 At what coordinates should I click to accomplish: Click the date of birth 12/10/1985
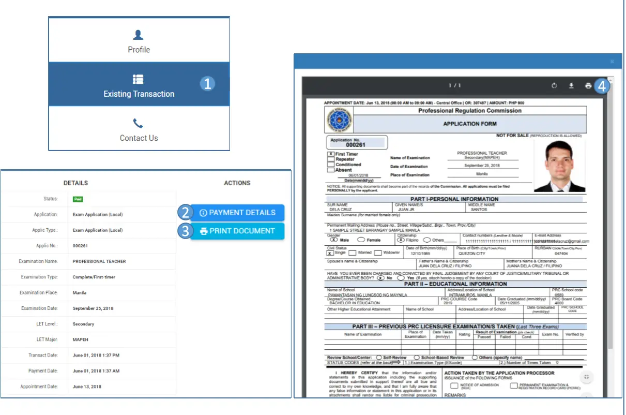pyautogui.click(x=420, y=254)
